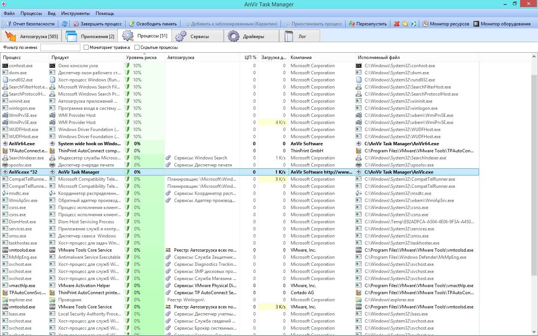
Task: Open the Инструменты menu
Action: pos(75,13)
